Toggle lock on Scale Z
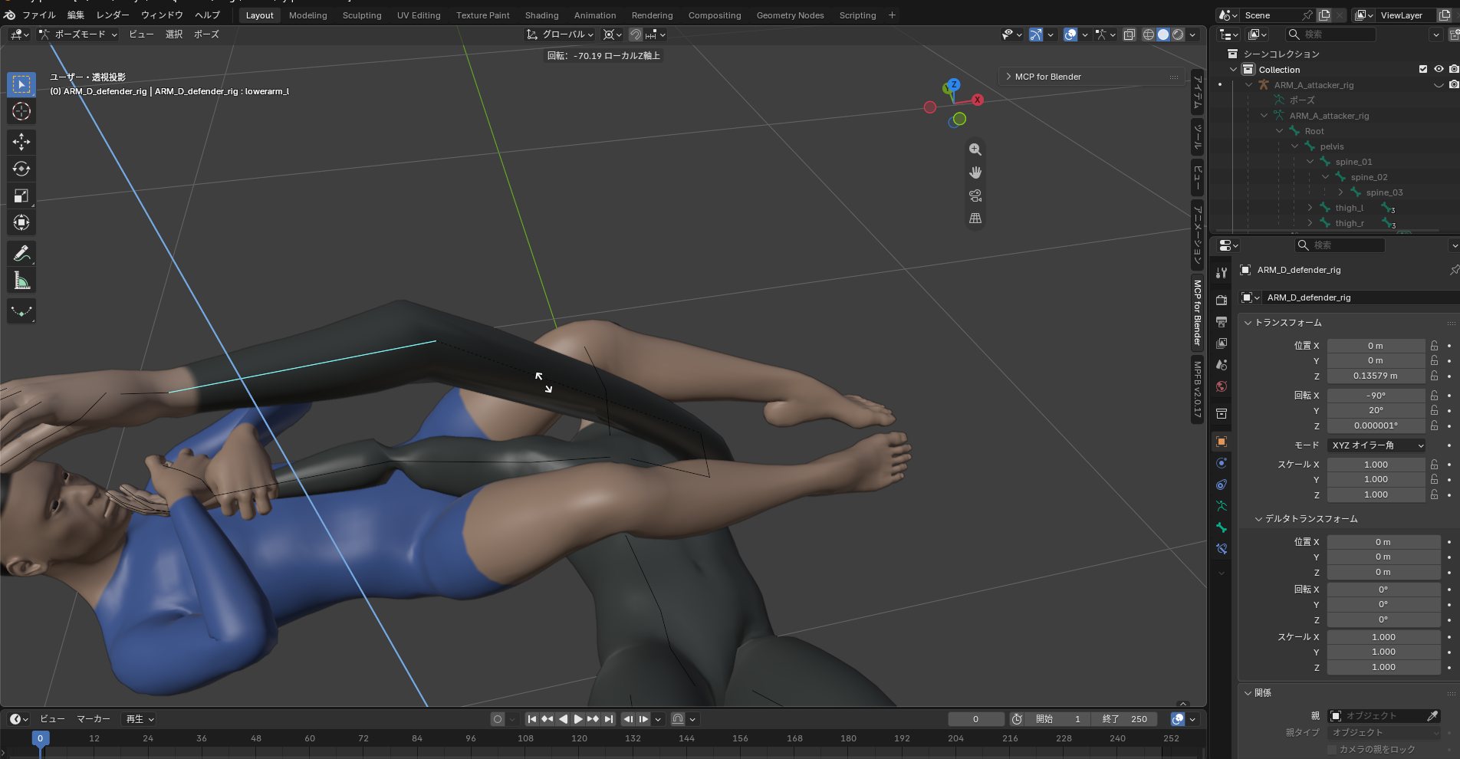 point(1434,495)
